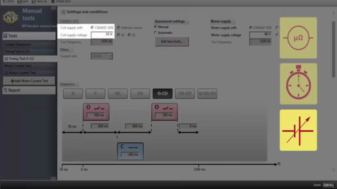Collapse the Settings and conditions section

tap(63, 12)
